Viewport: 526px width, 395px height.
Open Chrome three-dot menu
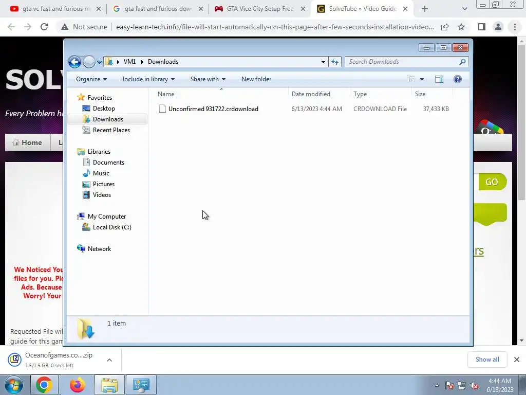(x=515, y=27)
